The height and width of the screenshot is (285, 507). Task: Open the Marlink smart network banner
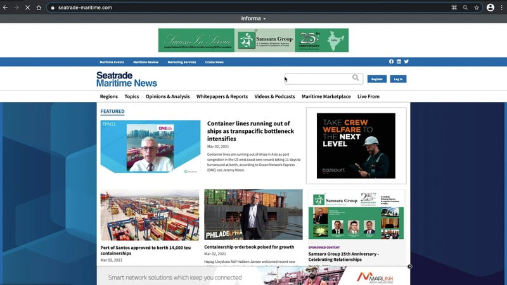253,277
